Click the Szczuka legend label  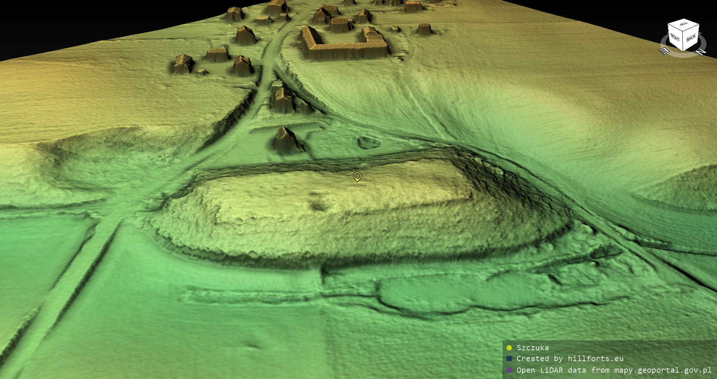point(533,348)
